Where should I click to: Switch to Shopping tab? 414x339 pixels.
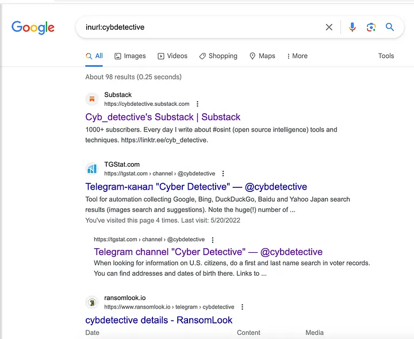pos(218,56)
